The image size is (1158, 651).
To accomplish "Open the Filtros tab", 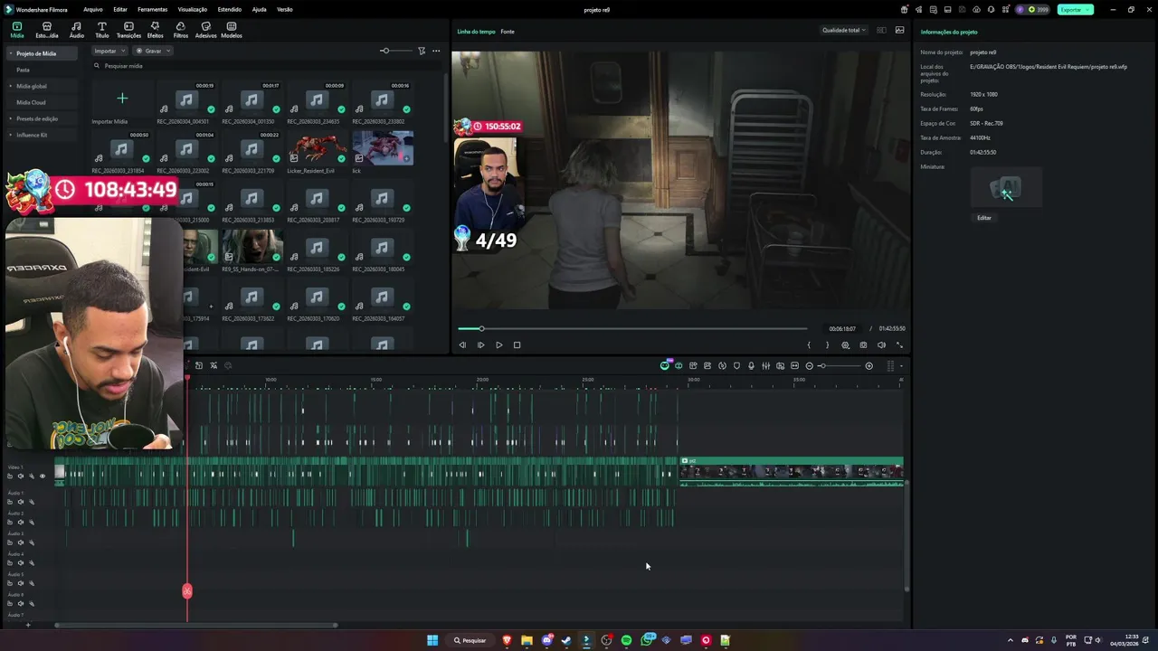I will [180, 30].
